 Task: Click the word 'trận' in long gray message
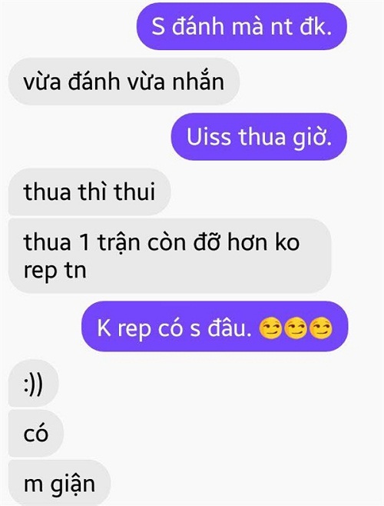119,243
